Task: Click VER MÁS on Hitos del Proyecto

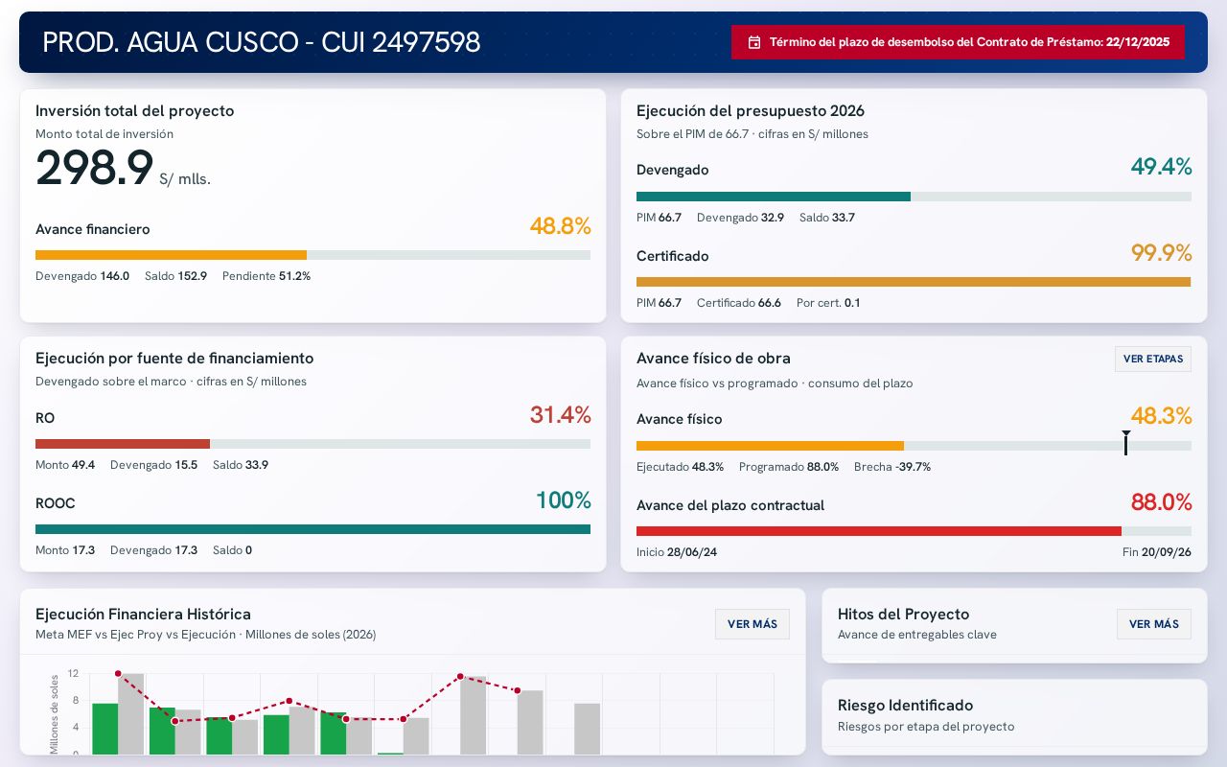Action: 1154,624
